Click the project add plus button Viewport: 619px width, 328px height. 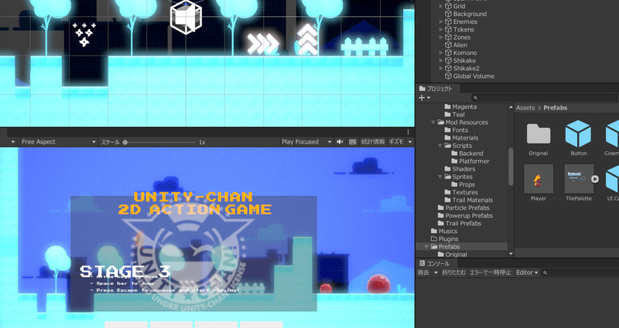point(422,98)
